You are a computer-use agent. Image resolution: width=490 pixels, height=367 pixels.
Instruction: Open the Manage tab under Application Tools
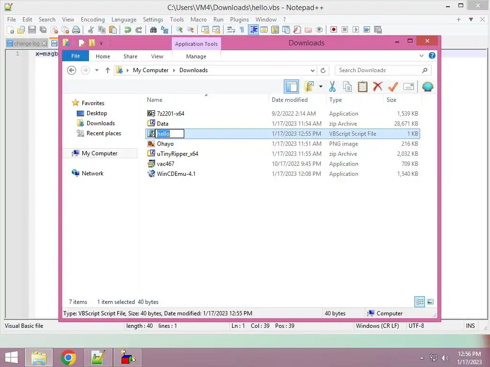[x=196, y=56]
